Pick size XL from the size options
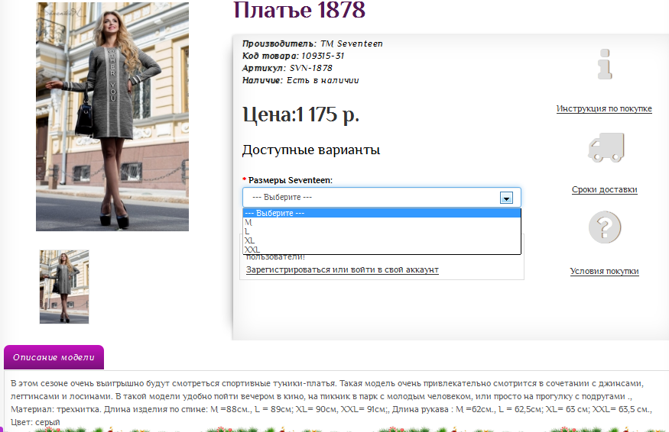669x432 pixels. 249,240
